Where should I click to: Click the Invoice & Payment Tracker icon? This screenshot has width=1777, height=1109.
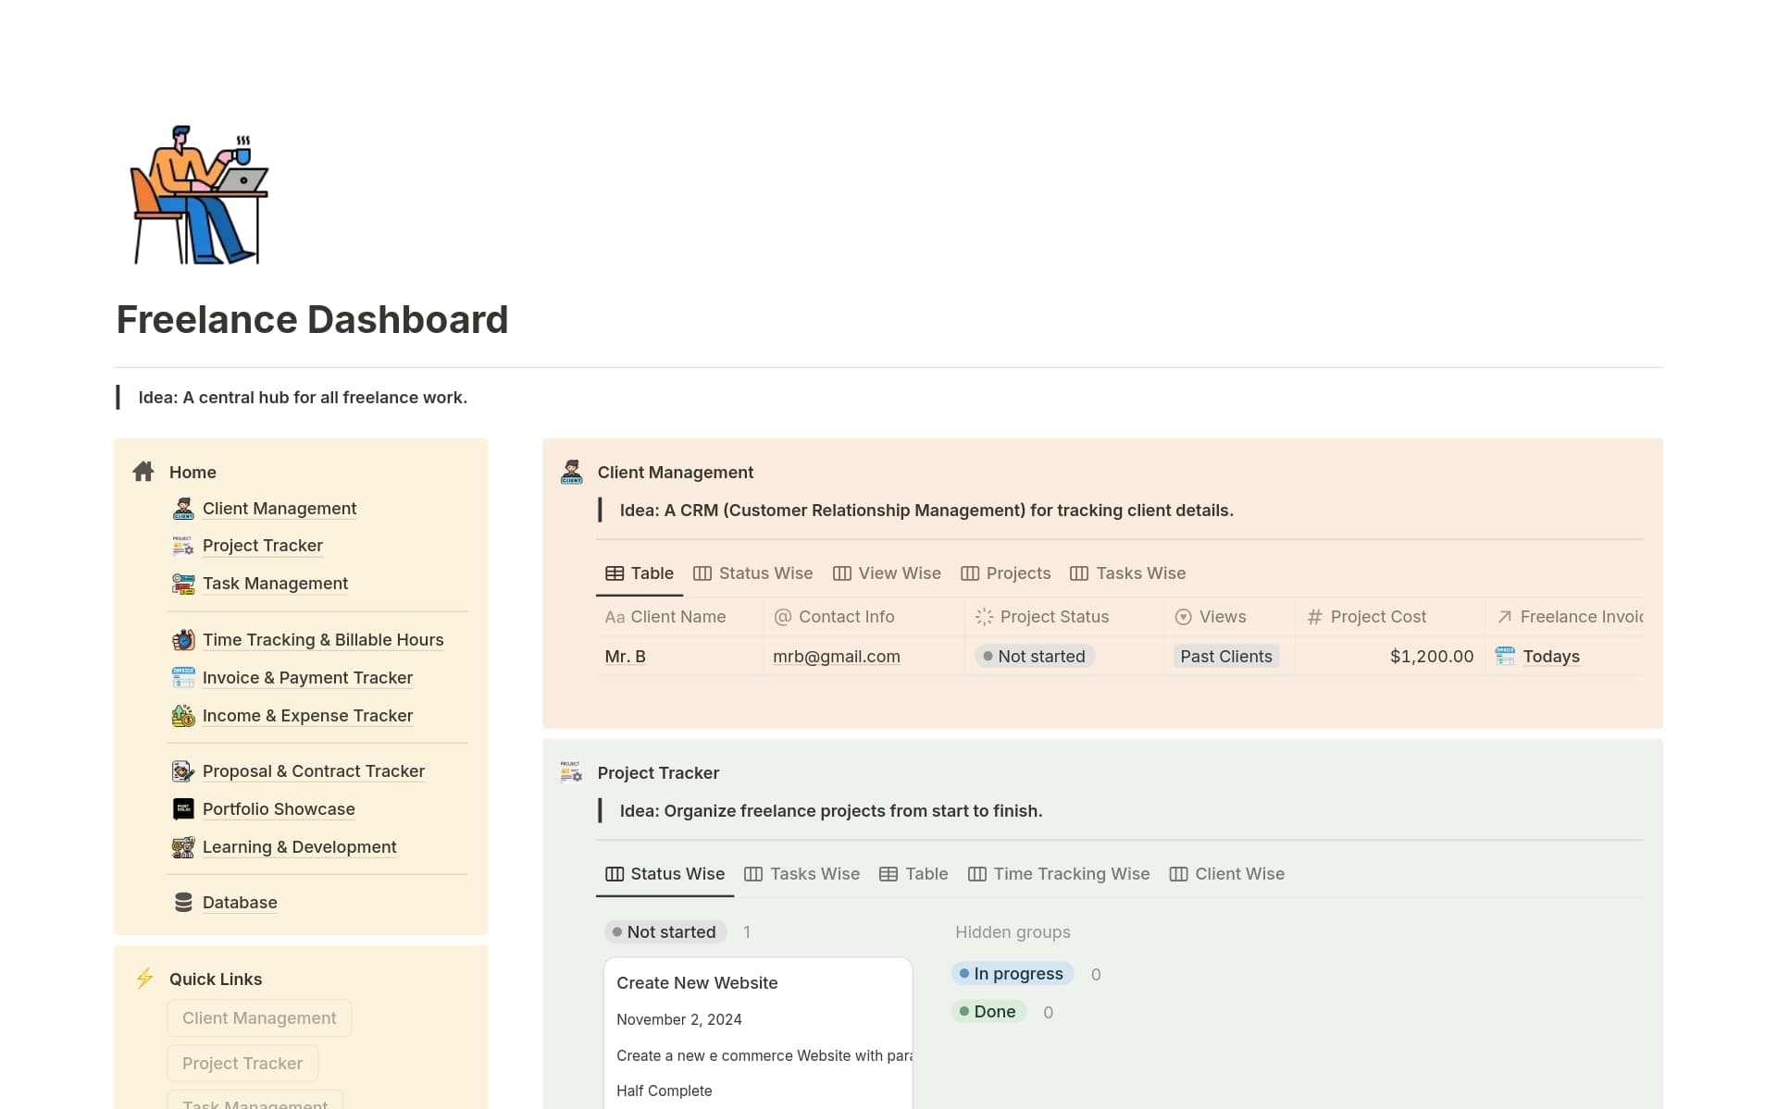pyautogui.click(x=182, y=677)
